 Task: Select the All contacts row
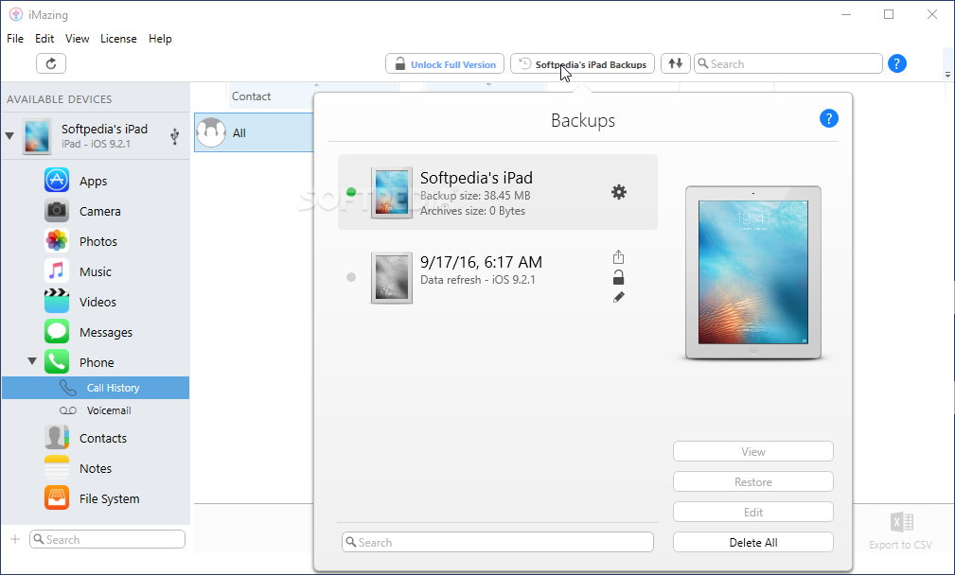tap(254, 132)
